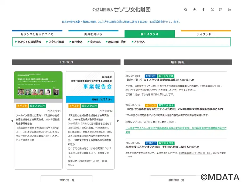243x182 pixels.
Task: Expand the 助成を受ける menu tab
Action: click(93, 34)
